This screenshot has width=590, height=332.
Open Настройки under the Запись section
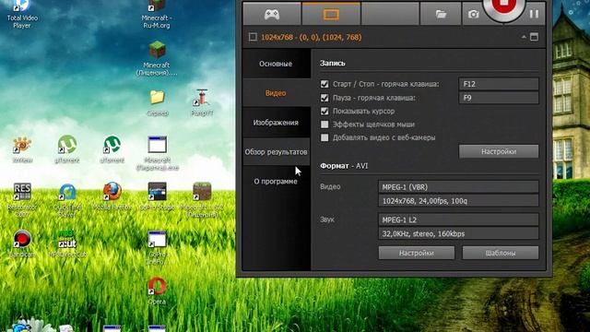pyautogui.click(x=499, y=151)
